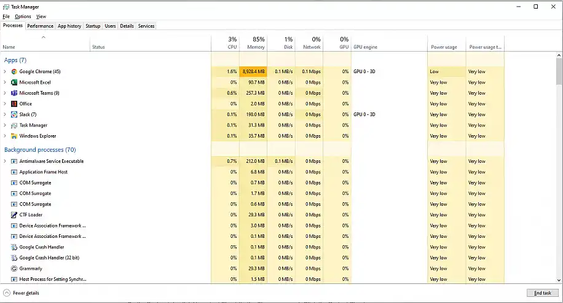Expand the Antimalware Service Executable row
563x303 pixels.
tap(5, 161)
